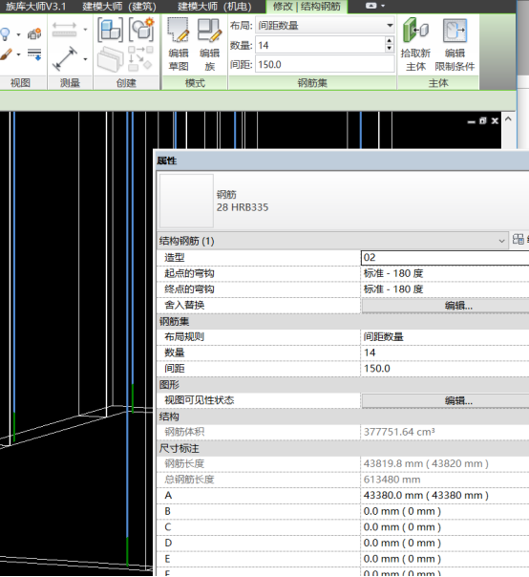Open the 族库大师V3.1 ribbon tab

click(35, 7)
